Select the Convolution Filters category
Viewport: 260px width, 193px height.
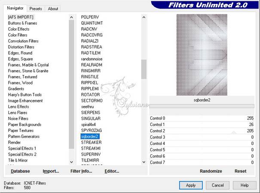(23, 41)
